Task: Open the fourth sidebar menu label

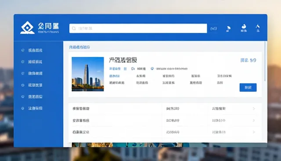Action: (x=35, y=85)
